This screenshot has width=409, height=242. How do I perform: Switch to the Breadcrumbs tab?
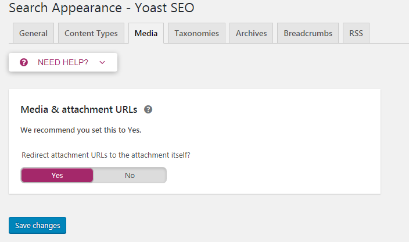pyautogui.click(x=308, y=33)
